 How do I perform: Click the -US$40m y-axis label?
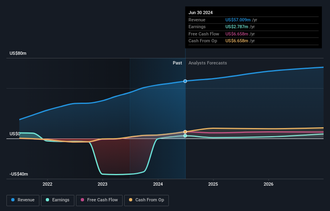point(19,174)
